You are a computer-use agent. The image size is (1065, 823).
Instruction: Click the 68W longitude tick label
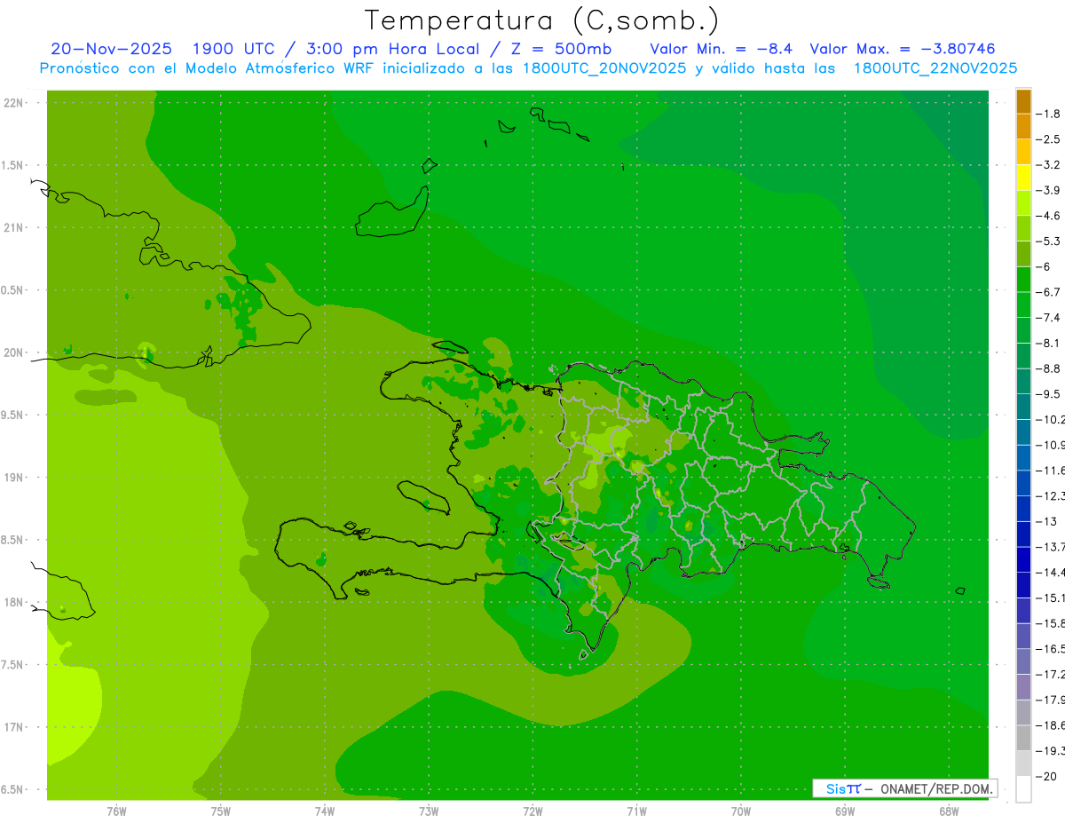coord(949,811)
